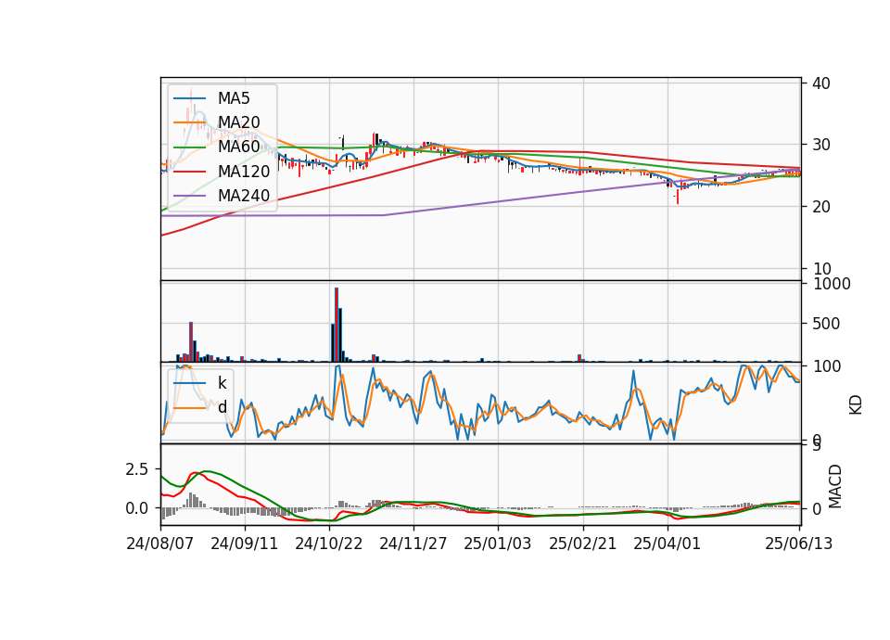Click the 24/09/11 date label
The width and height of the screenshot is (890, 640).
245,544
